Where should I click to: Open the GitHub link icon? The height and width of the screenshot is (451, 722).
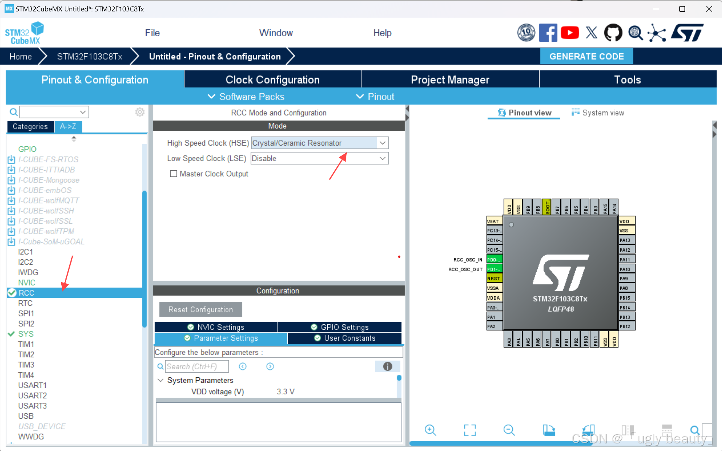[x=613, y=33]
